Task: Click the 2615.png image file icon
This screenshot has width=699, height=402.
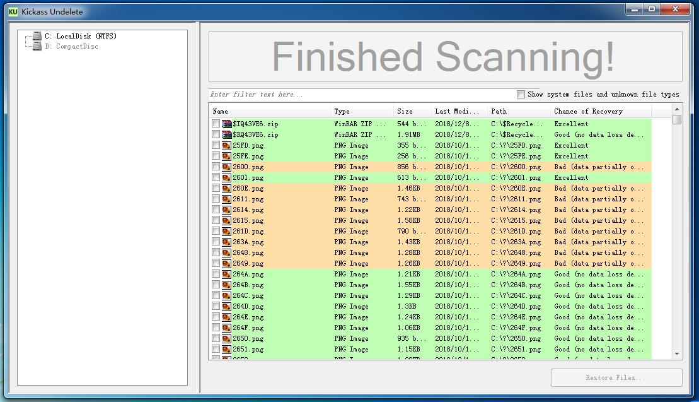Action: tap(227, 220)
